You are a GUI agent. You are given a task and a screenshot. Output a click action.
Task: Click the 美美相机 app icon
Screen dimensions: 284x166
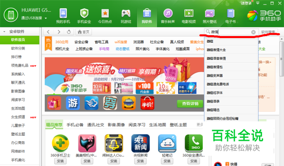tap(87, 143)
